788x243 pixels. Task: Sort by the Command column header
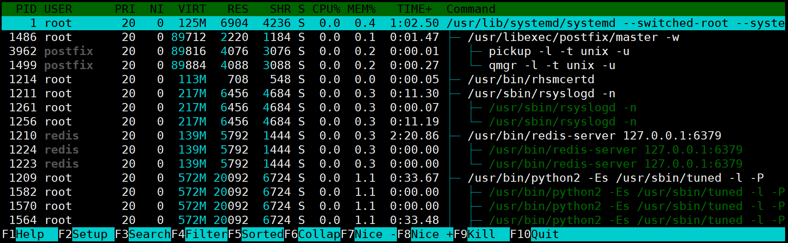pos(471,9)
